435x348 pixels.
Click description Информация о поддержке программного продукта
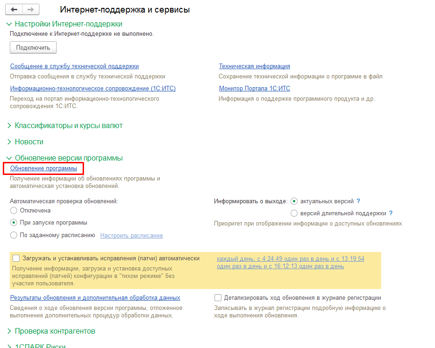coord(297,99)
